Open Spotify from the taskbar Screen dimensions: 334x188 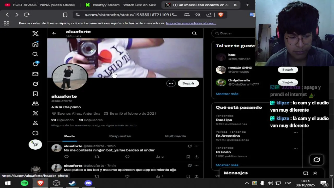24,183
